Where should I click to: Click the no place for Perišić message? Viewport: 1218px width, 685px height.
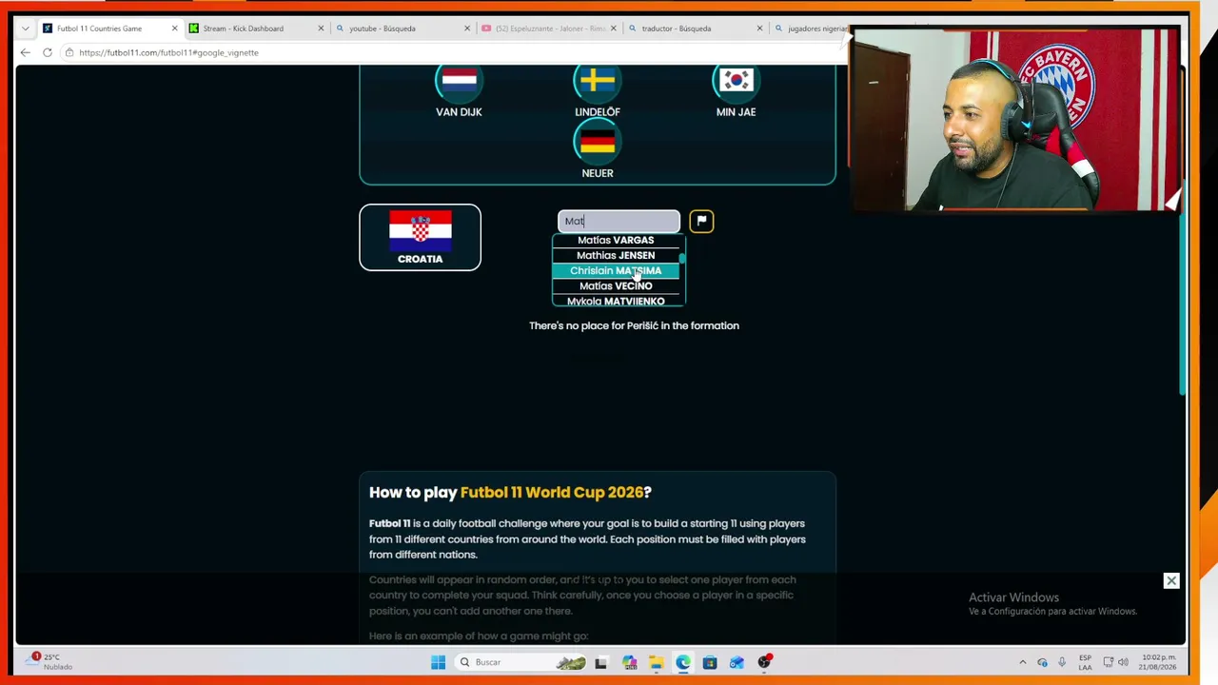point(634,325)
